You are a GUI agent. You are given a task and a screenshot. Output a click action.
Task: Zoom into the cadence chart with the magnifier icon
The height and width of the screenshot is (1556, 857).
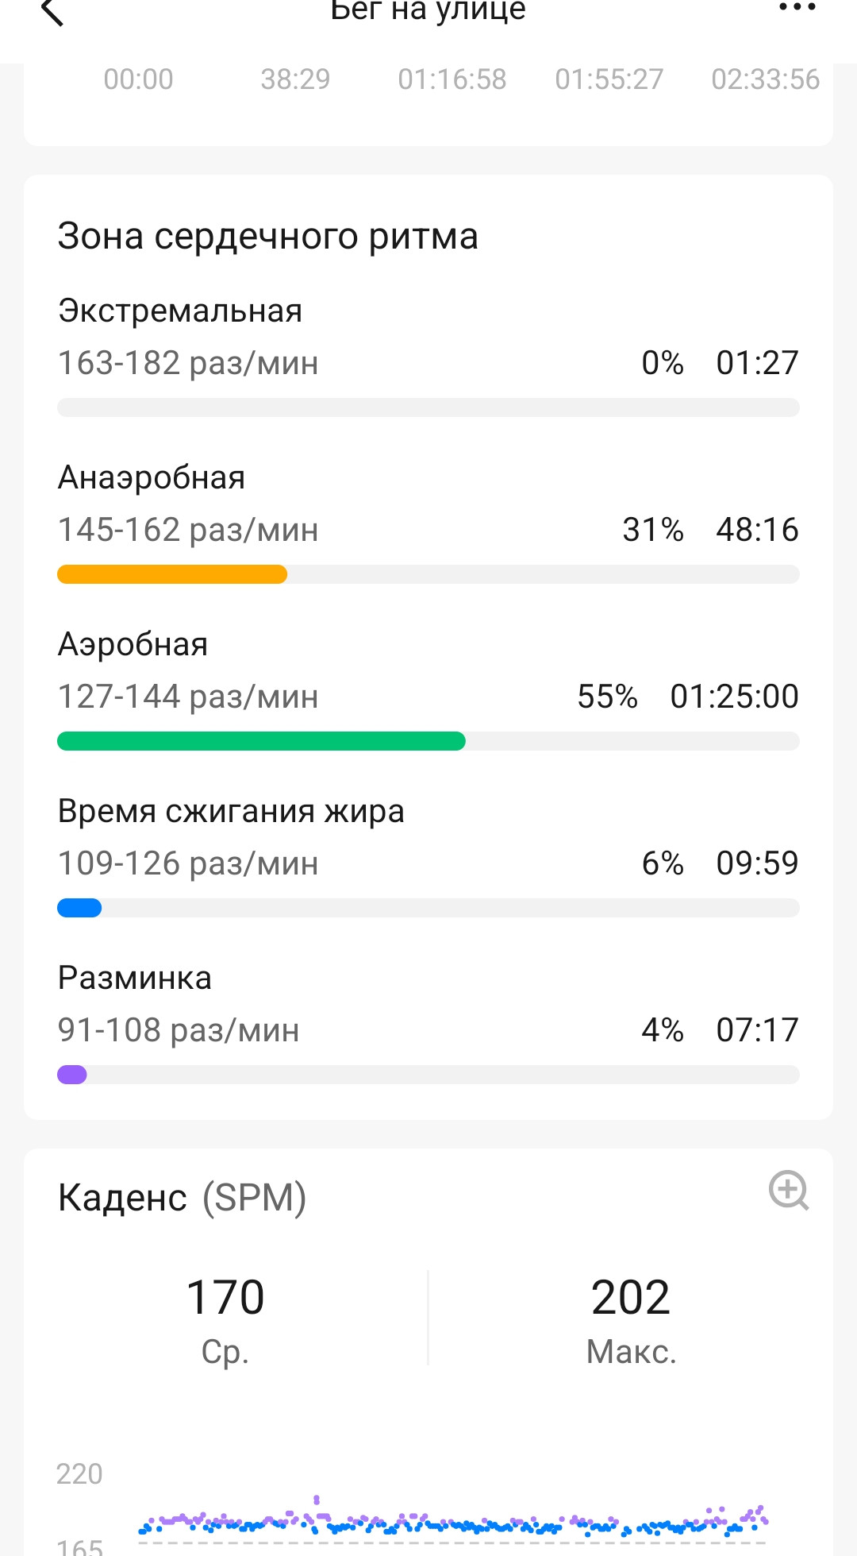789,1190
